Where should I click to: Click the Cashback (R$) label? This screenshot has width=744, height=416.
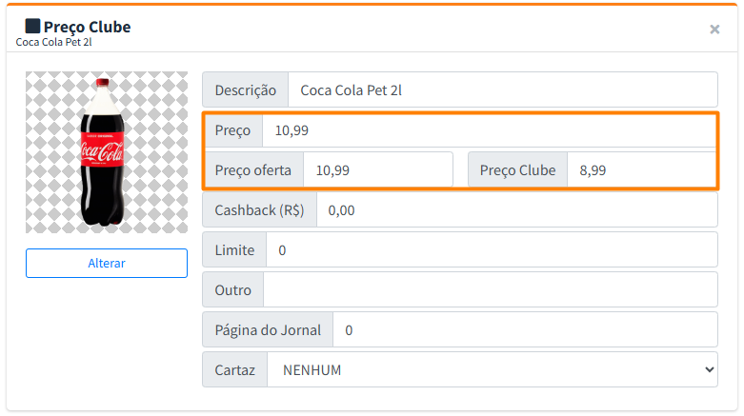click(x=259, y=210)
